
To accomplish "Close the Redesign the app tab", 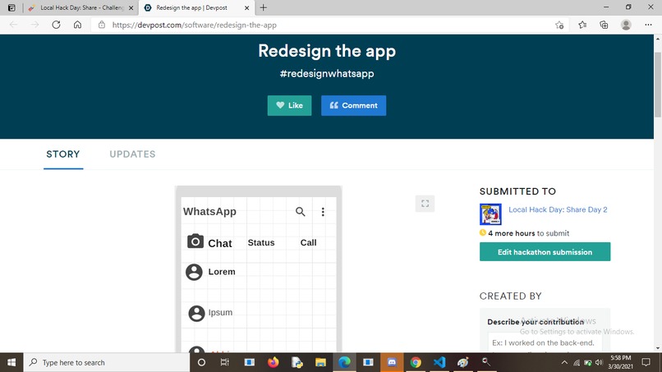I will [246, 7].
